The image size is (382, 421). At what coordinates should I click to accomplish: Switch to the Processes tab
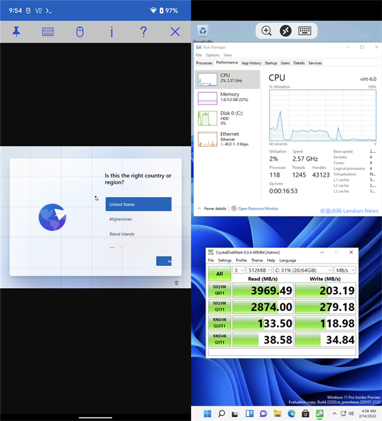204,63
